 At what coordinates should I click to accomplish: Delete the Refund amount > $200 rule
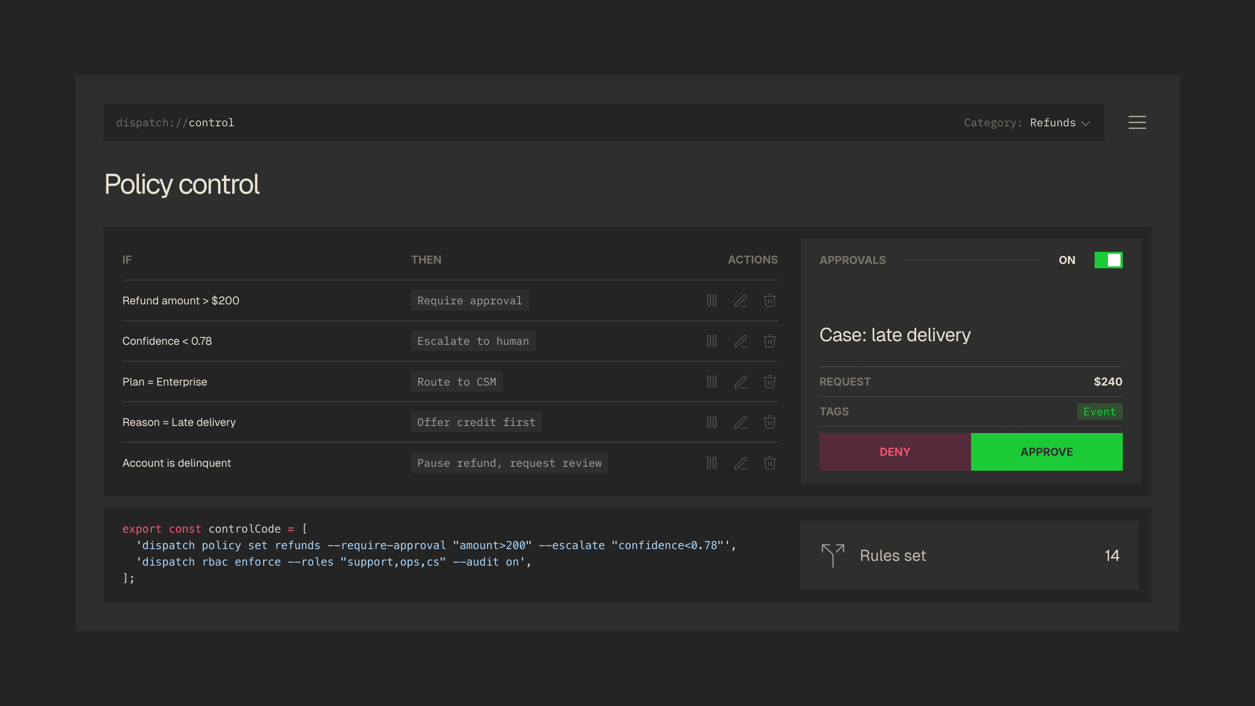(x=769, y=300)
